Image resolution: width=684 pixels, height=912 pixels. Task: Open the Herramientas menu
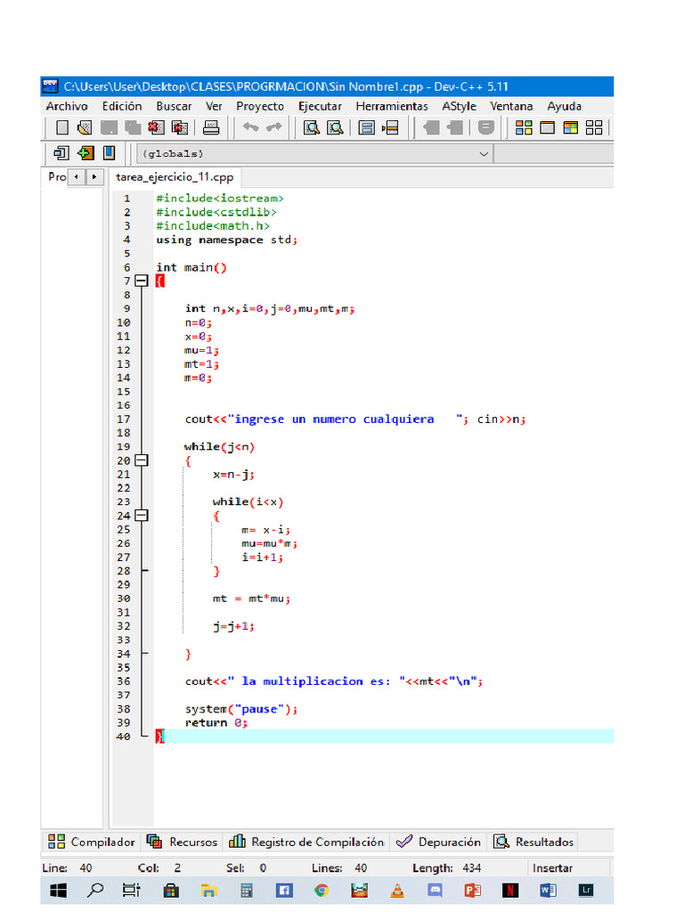coord(391,106)
